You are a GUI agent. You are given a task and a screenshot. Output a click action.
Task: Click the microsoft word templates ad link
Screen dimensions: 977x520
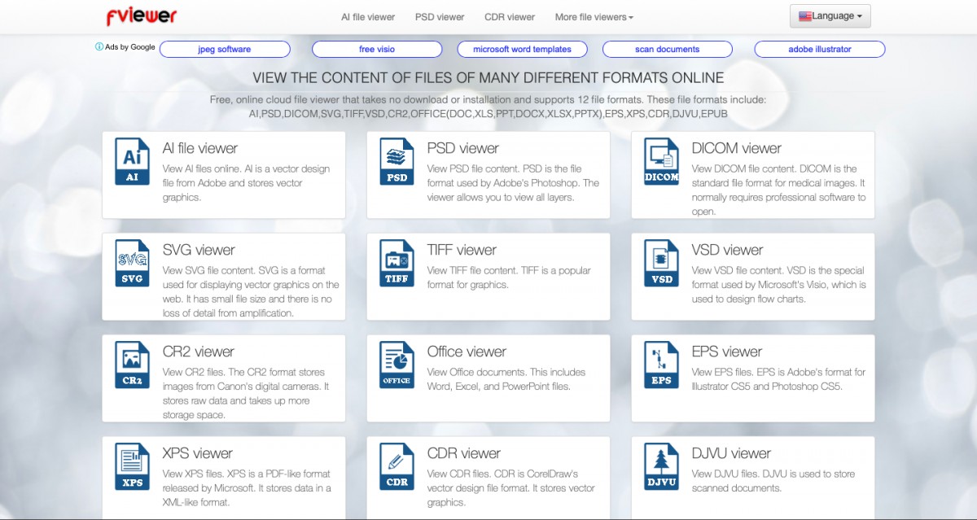click(x=523, y=49)
